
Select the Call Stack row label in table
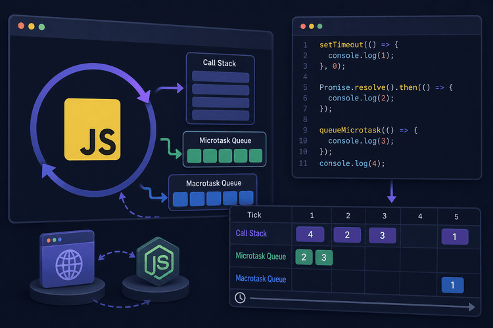(251, 234)
